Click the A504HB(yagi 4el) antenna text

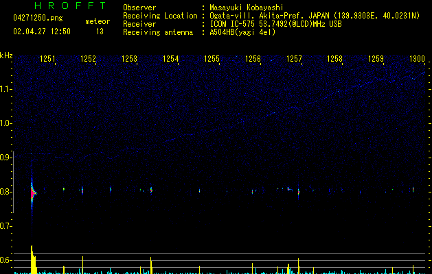coord(242,32)
